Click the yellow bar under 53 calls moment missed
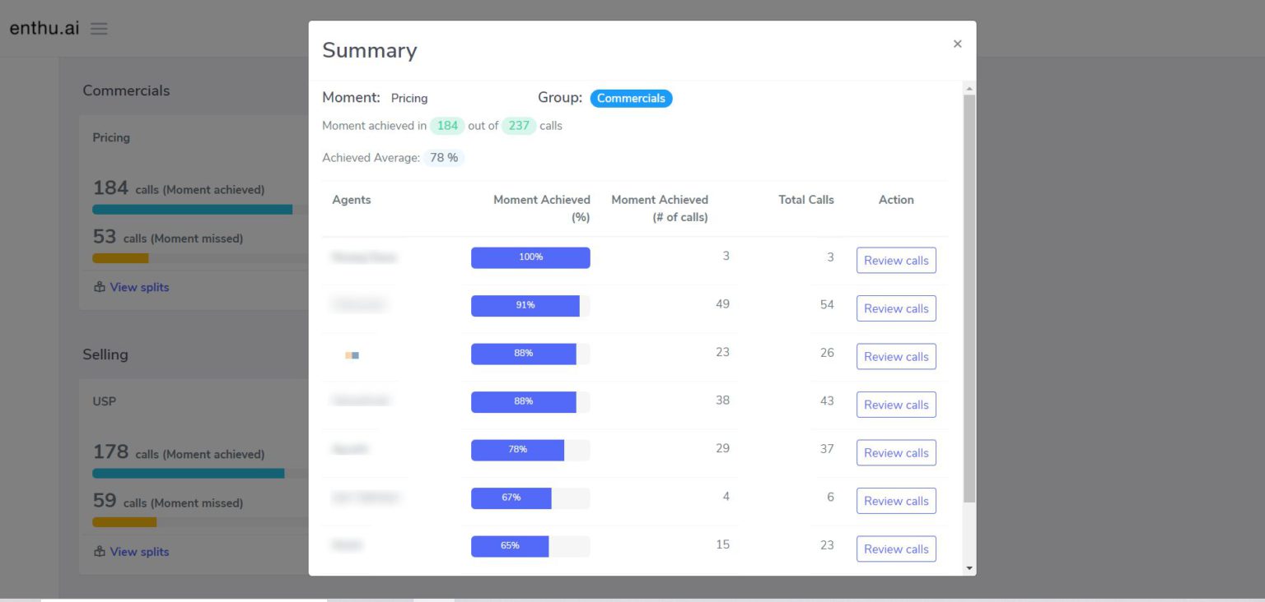 119,257
